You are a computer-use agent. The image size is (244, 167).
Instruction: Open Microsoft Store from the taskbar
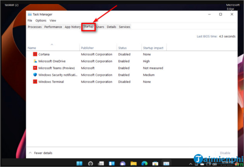155,164
